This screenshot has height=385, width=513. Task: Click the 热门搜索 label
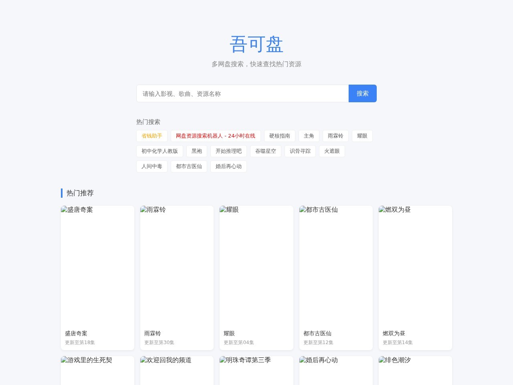pyautogui.click(x=148, y=122)
